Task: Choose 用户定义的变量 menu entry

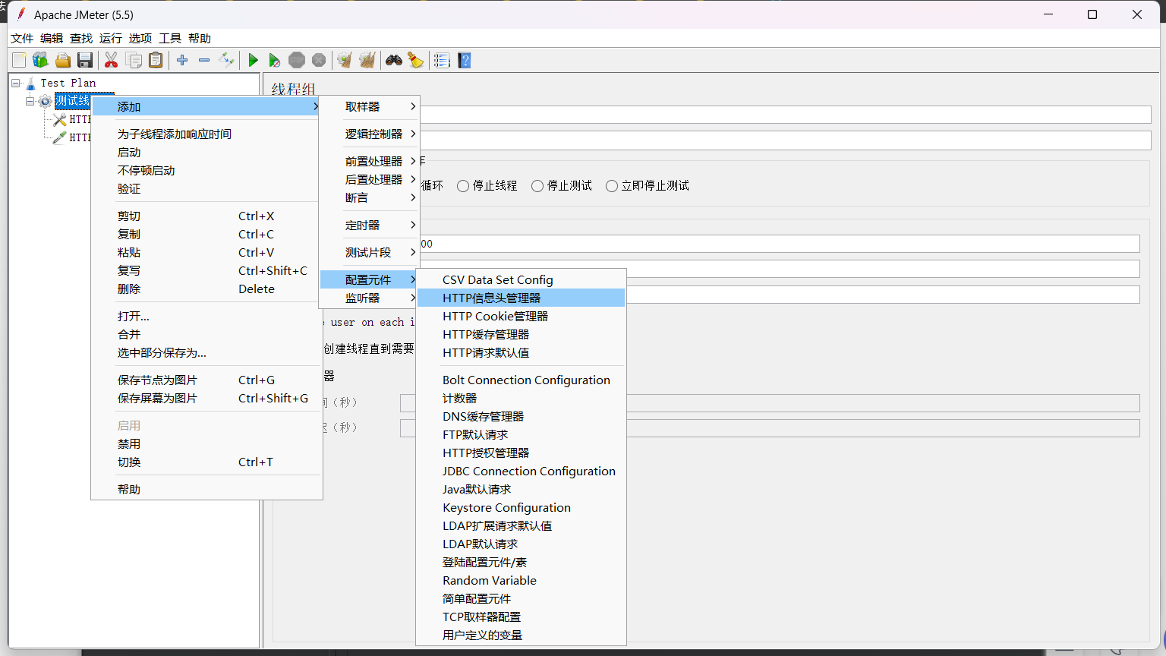Action: click(522, 635)
